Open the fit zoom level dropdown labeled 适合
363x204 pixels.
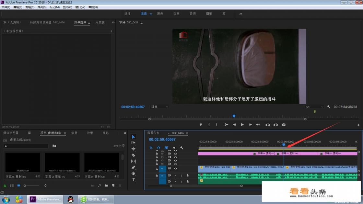[159, 107]
